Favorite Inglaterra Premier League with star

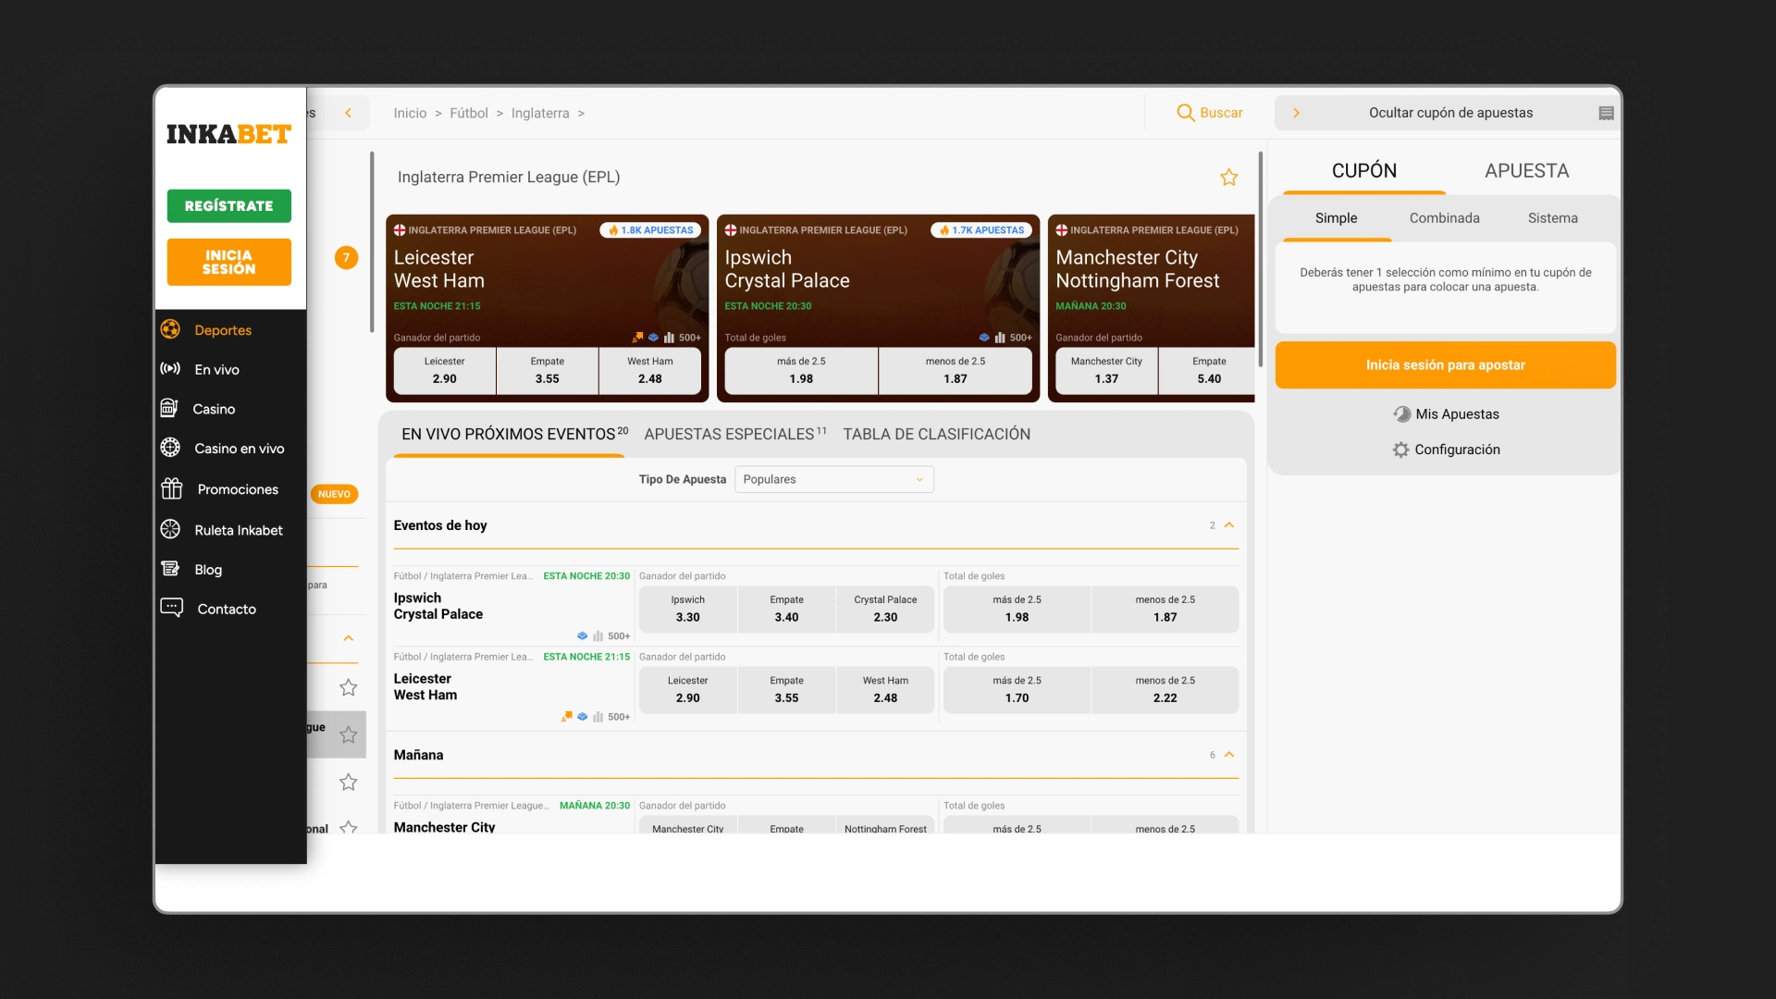click(x=1228, y=178)
